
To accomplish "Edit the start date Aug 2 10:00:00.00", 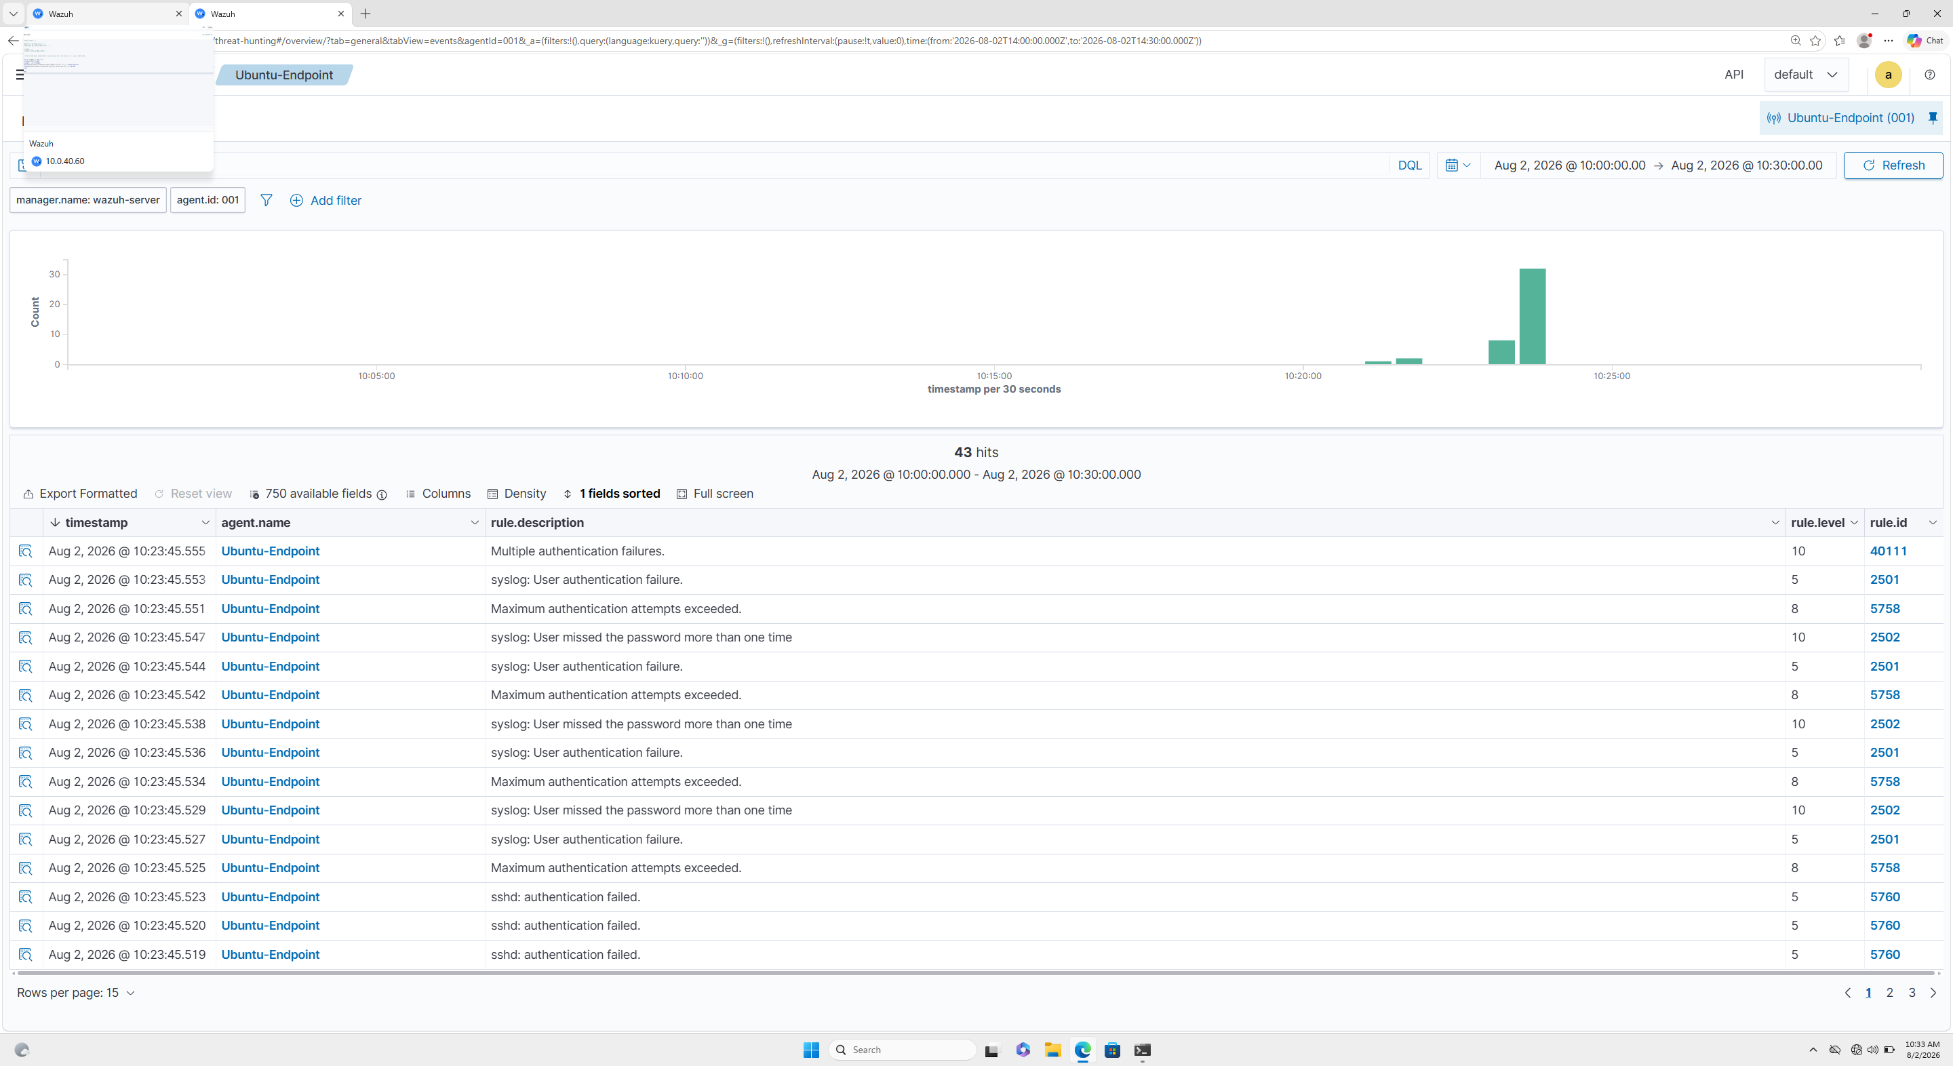I will click(1569, 165).
